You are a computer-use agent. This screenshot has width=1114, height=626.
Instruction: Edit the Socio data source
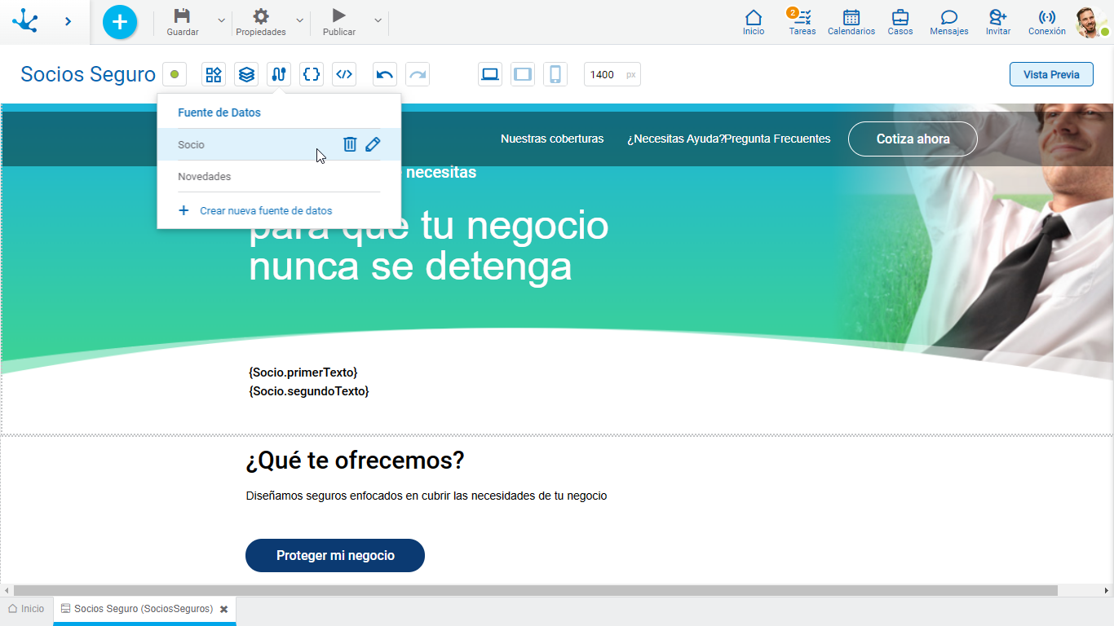[373, 144]
